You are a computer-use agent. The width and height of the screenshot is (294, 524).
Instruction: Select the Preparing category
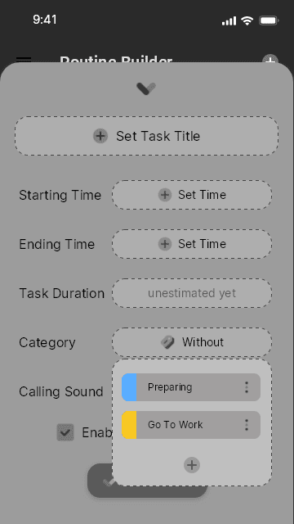(x=191, y=387)
